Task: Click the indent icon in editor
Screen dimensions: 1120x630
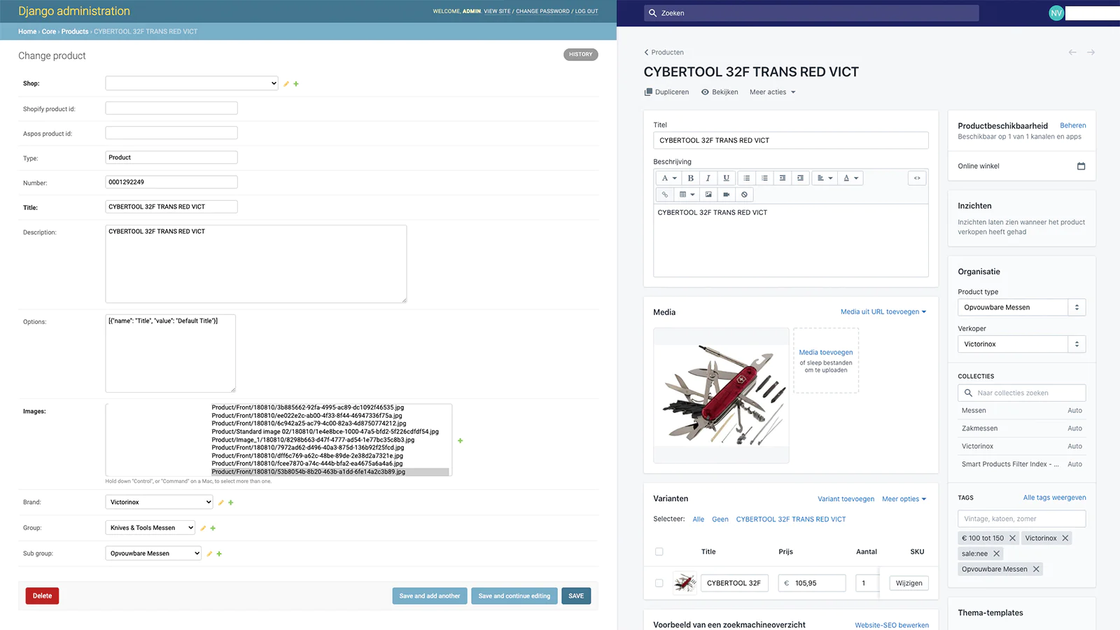Action: point(800,178)
